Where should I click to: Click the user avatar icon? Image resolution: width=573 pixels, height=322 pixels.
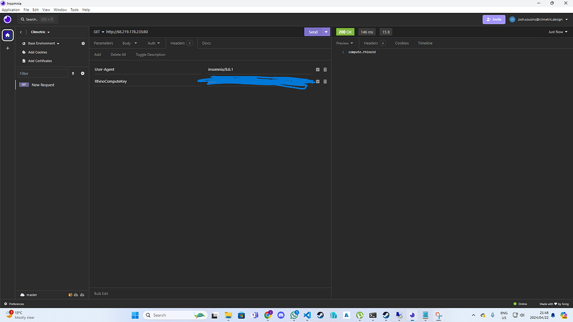click(x=513, y=20)
